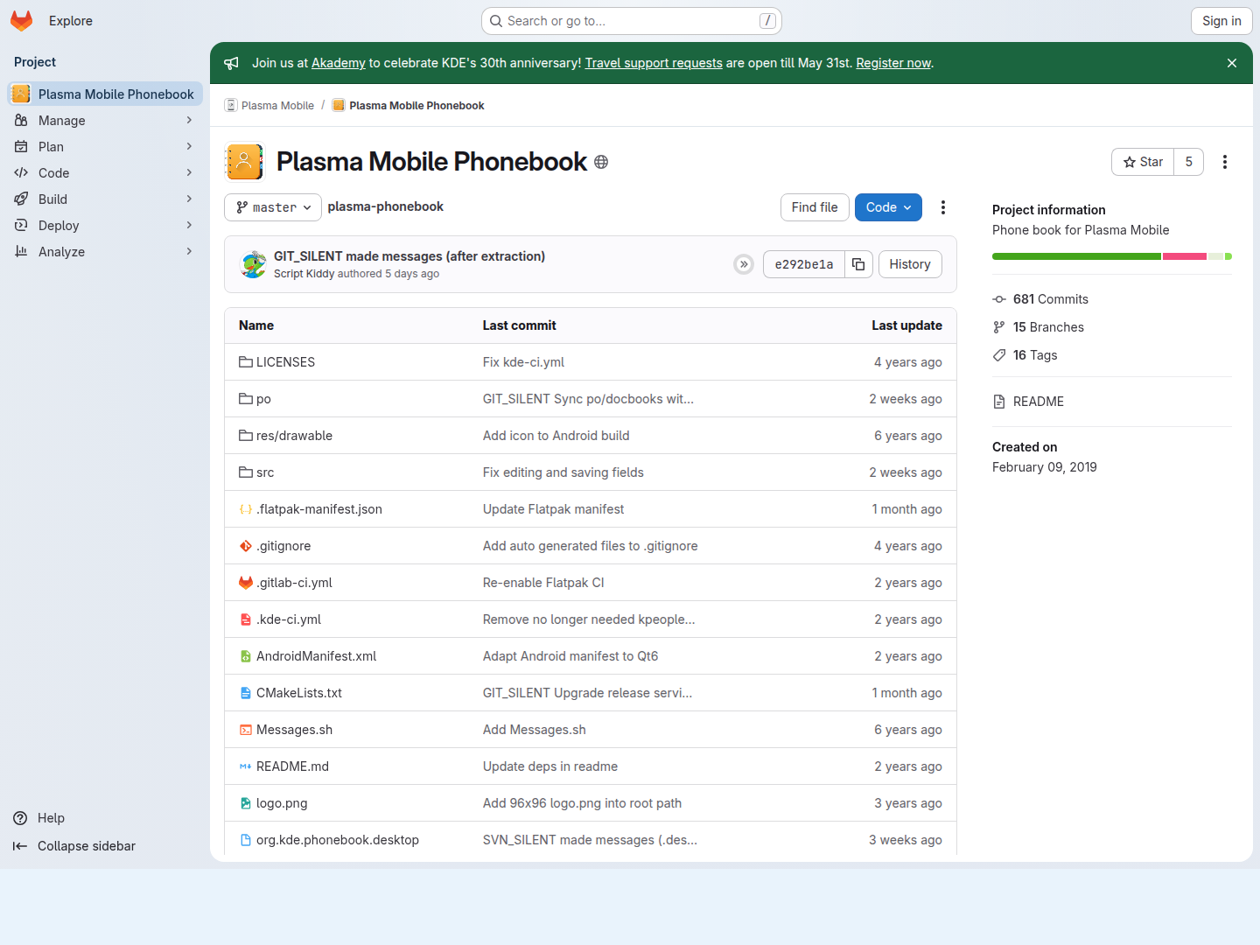Expand the Code sidebar section
The image size is (1260, 945).
coord(105,173)
